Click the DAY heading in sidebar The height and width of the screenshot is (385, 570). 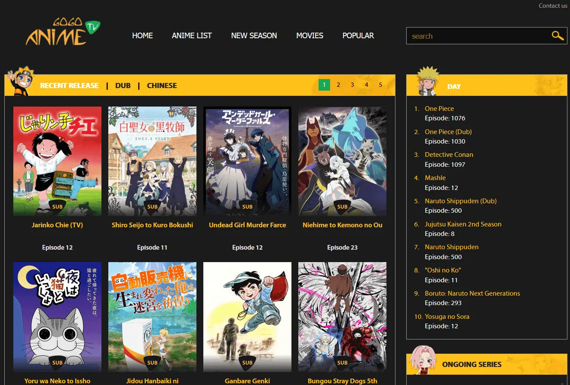454,86
